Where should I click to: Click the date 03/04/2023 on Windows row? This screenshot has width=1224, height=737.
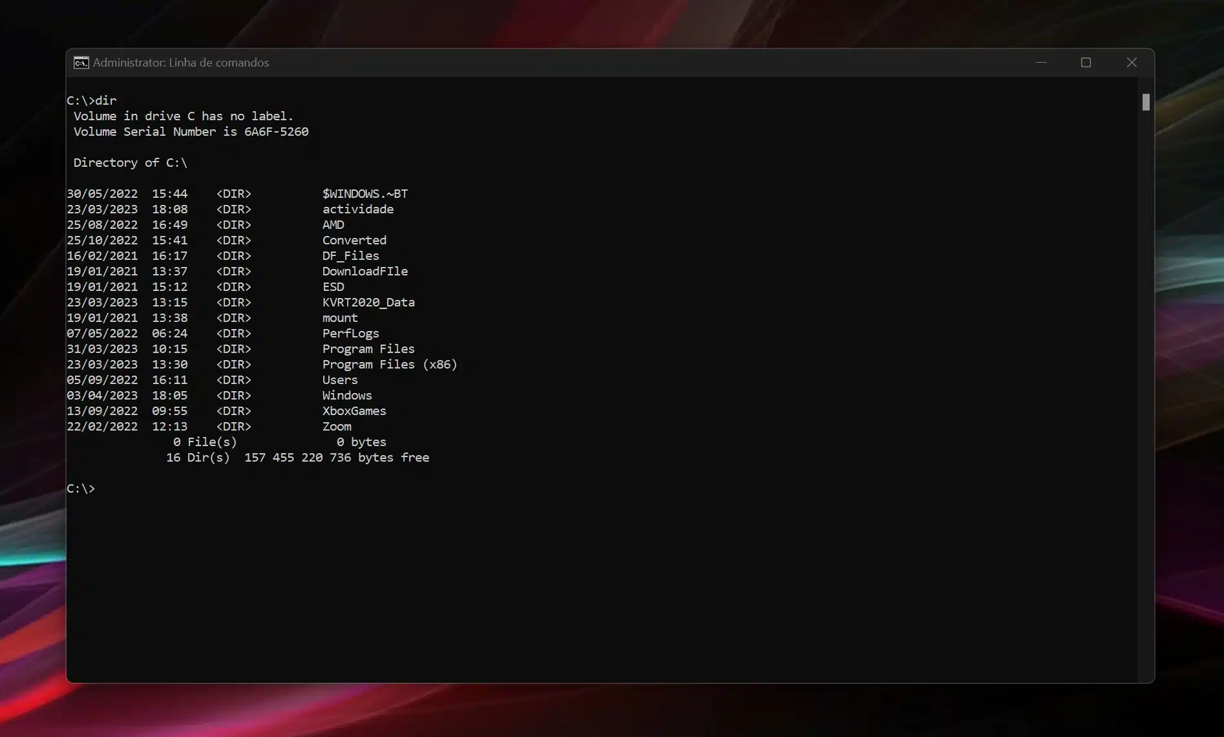102,395
